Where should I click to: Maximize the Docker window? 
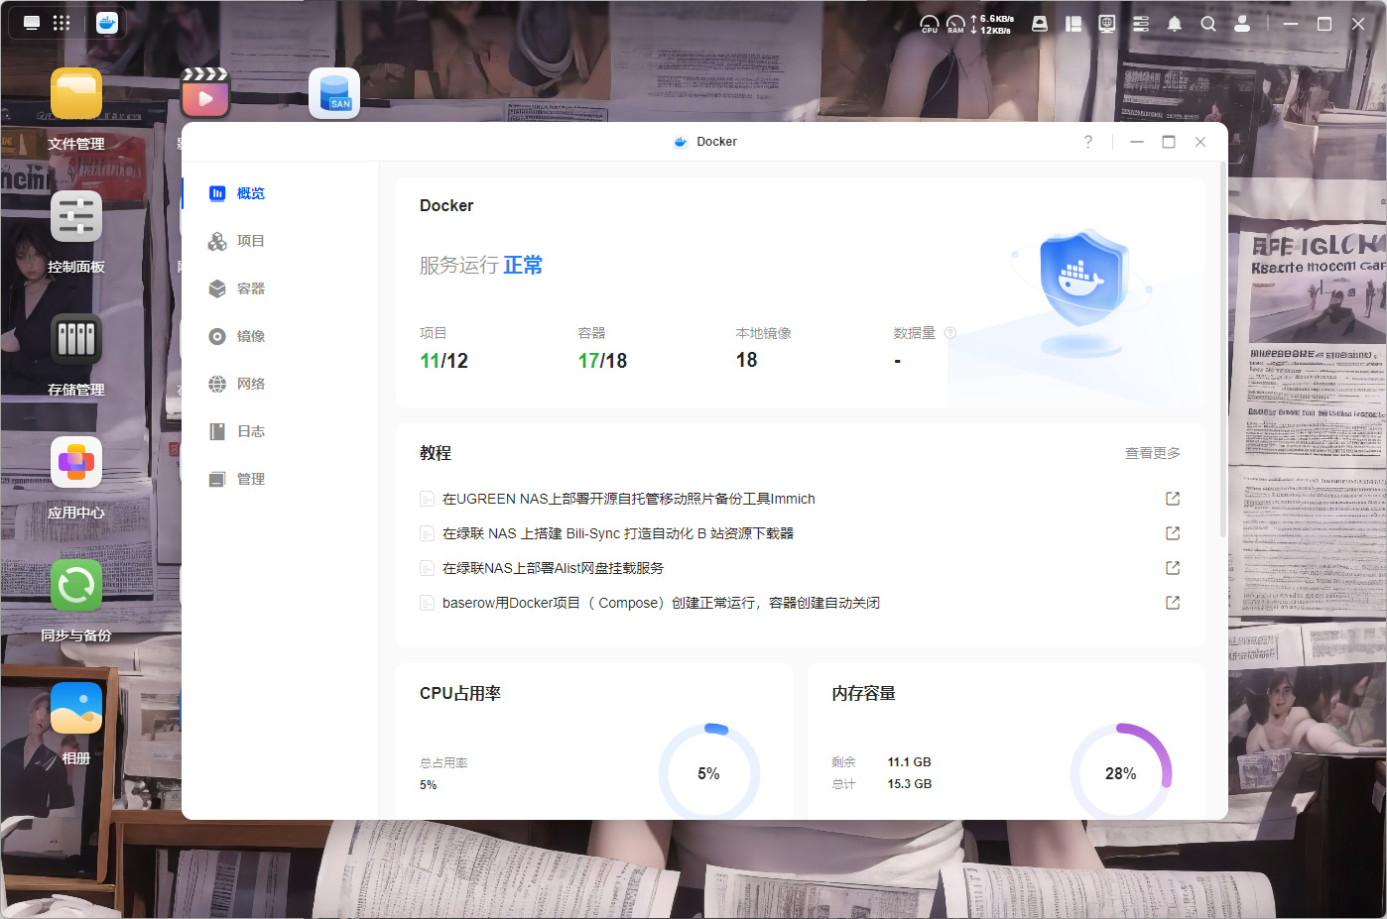(1169, 142)
